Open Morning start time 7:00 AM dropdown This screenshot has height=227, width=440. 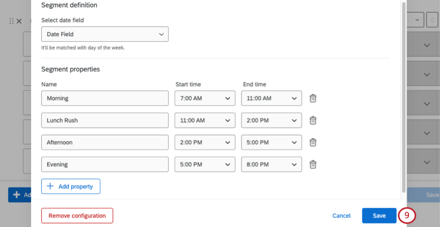204,98
